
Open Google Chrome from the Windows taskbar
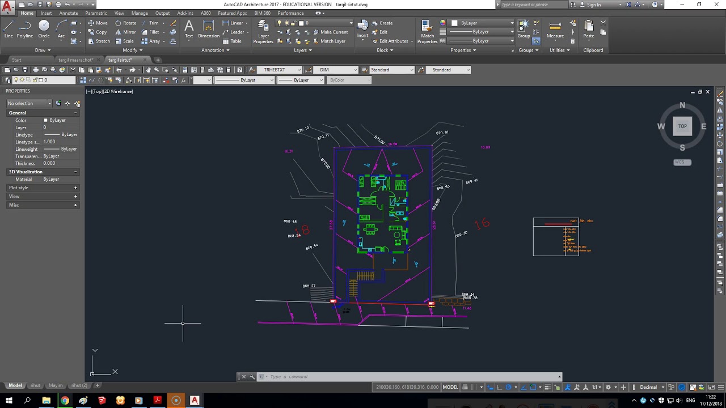pos(65,401)
